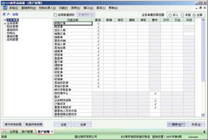Save permissions with 保存 button
The image size is (208, 140).
pos(176,124)
